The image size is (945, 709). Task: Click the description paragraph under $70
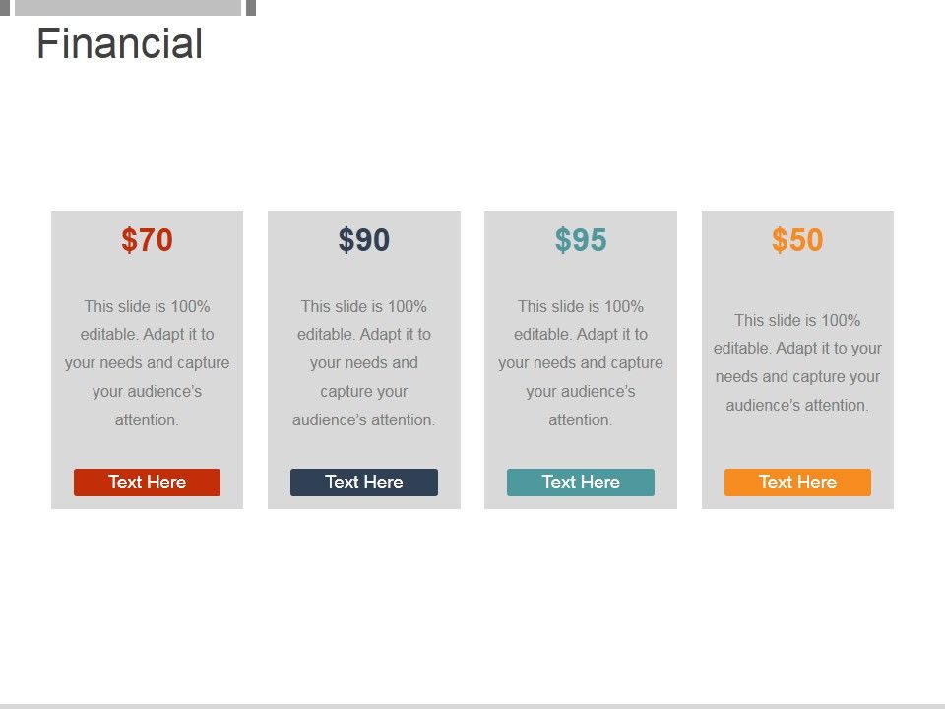pos(147,363)
